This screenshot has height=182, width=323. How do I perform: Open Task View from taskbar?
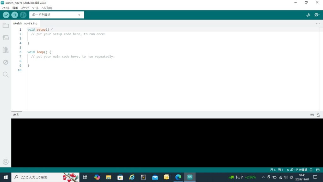coord(85,177)
